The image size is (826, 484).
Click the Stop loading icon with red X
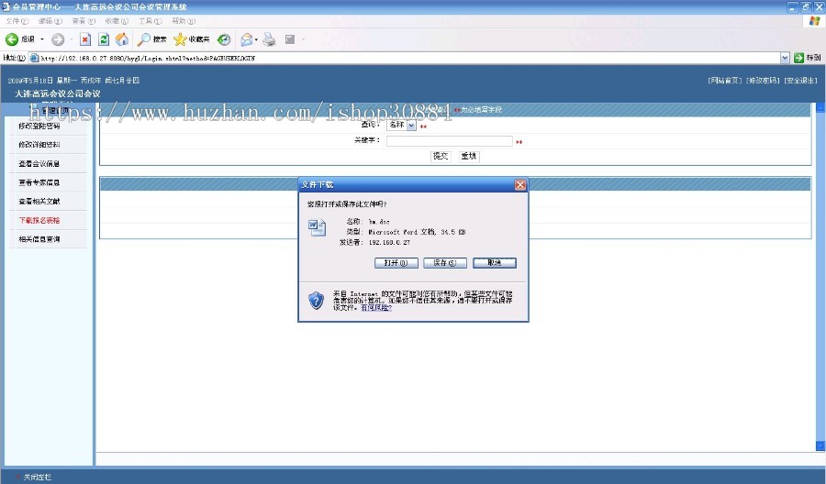(85, 39)
